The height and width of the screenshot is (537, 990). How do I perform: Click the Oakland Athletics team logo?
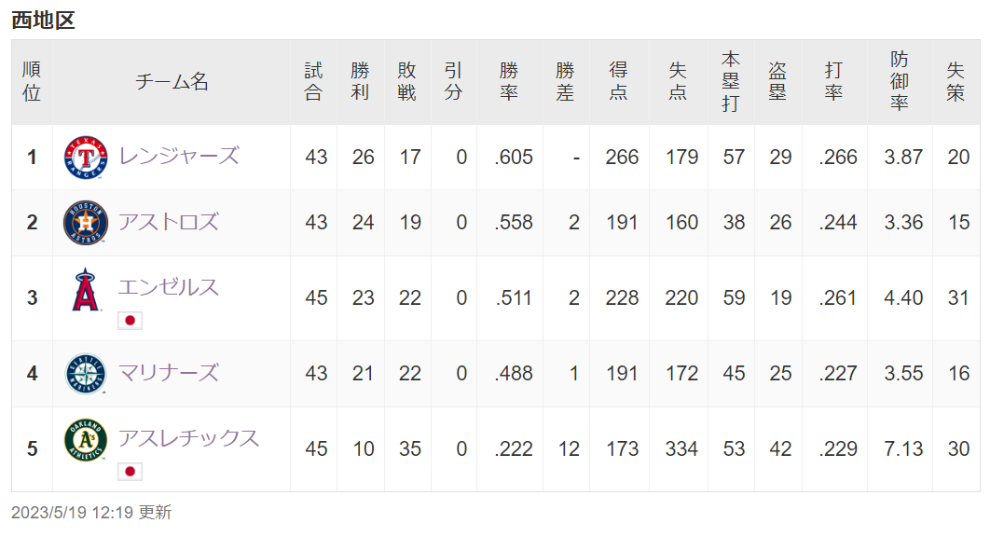pyautogui.click(x=86, y=440)
